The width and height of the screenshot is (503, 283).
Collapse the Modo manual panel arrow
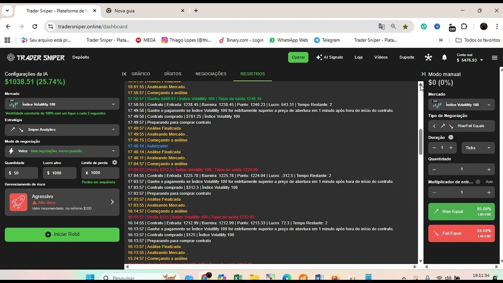[423, 74]
